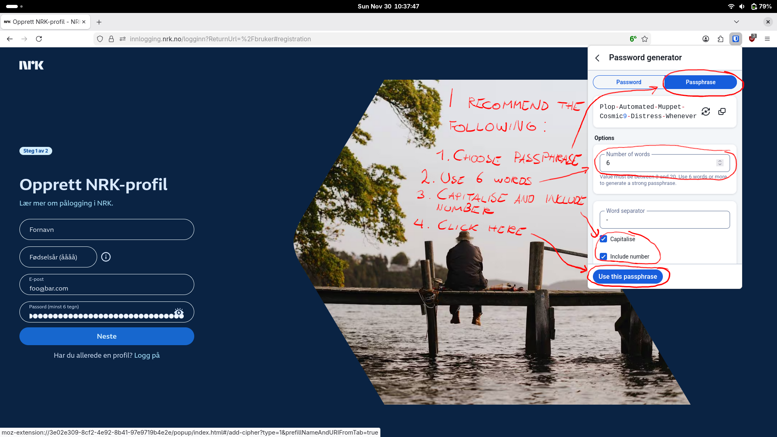Screen dimensions: 777x437
Task: Open the list all tabs chevron
Action: (x=737, y=22)
